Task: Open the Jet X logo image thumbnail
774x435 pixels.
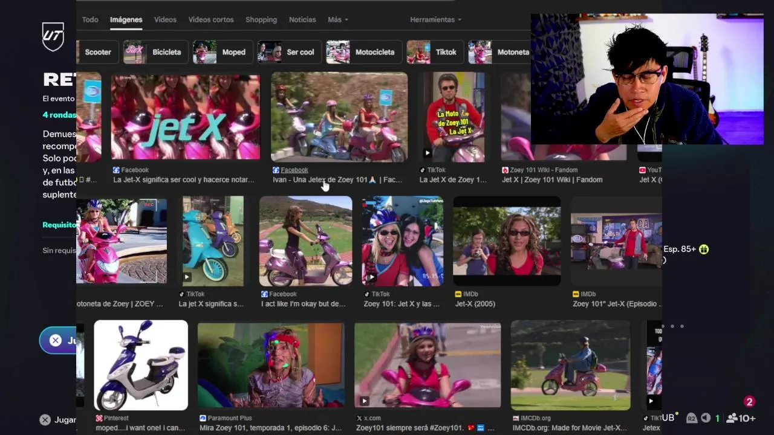Action: [186, 117]
